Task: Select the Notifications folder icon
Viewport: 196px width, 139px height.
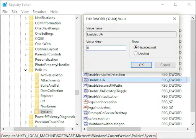Action: click(31, 18)
